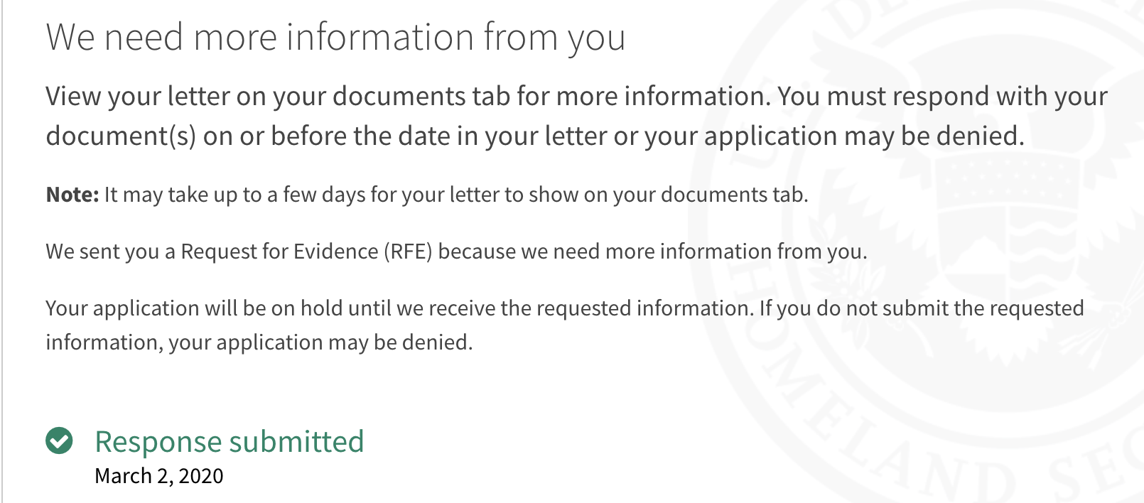The height and width of the screenshot is (503, 1144).
Task: Click the bold 'Note:' label
Action: point(72,195)
